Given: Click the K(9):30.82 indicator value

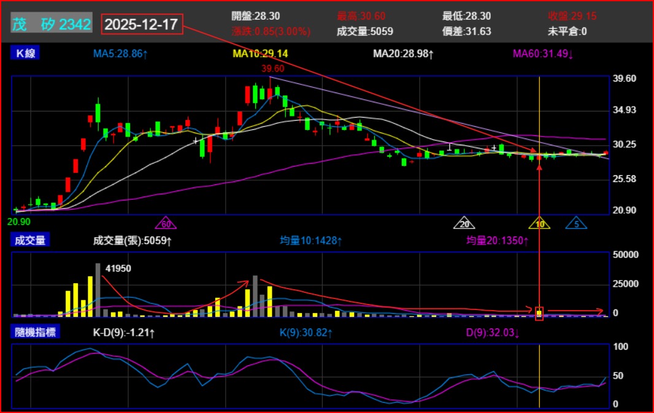Looking at the screenshot, I should point(306,333).
